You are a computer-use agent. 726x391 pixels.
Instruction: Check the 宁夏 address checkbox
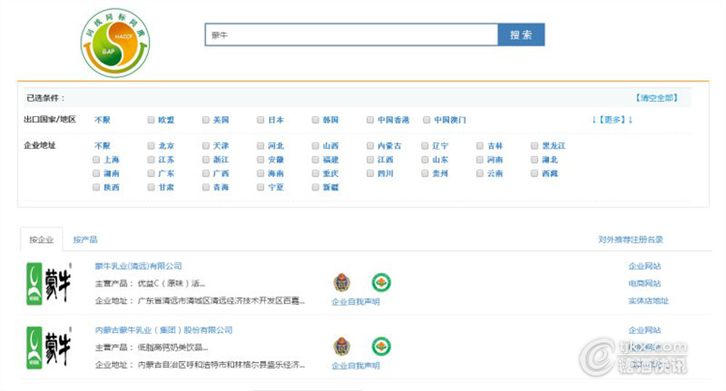click(x=260, y=188)
